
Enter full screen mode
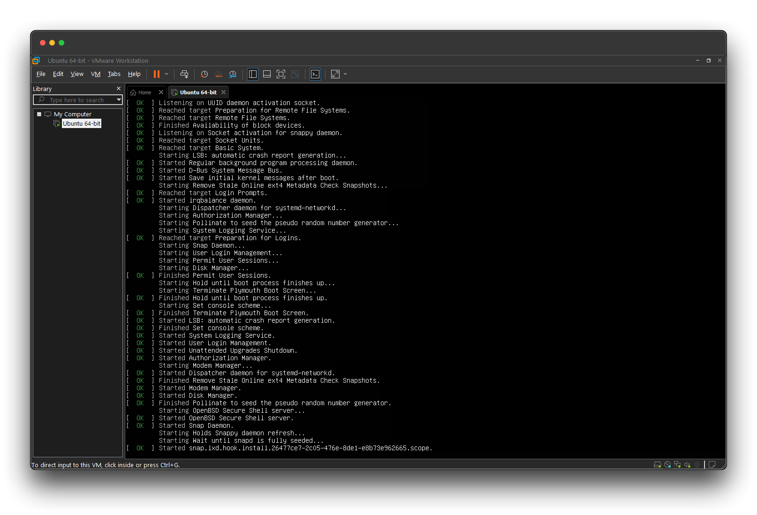pyautogui.click(x=281, y=74)
